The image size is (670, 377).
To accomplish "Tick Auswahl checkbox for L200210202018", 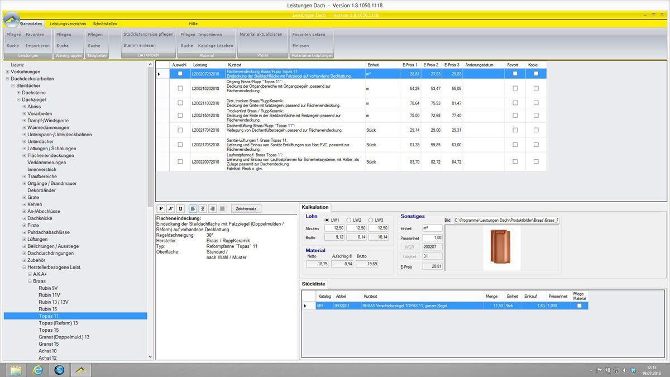I will 180,88.
